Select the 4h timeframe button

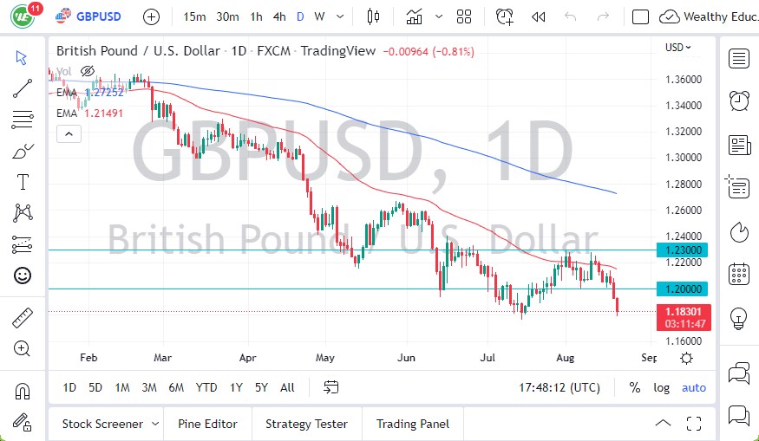click(278, 16)
